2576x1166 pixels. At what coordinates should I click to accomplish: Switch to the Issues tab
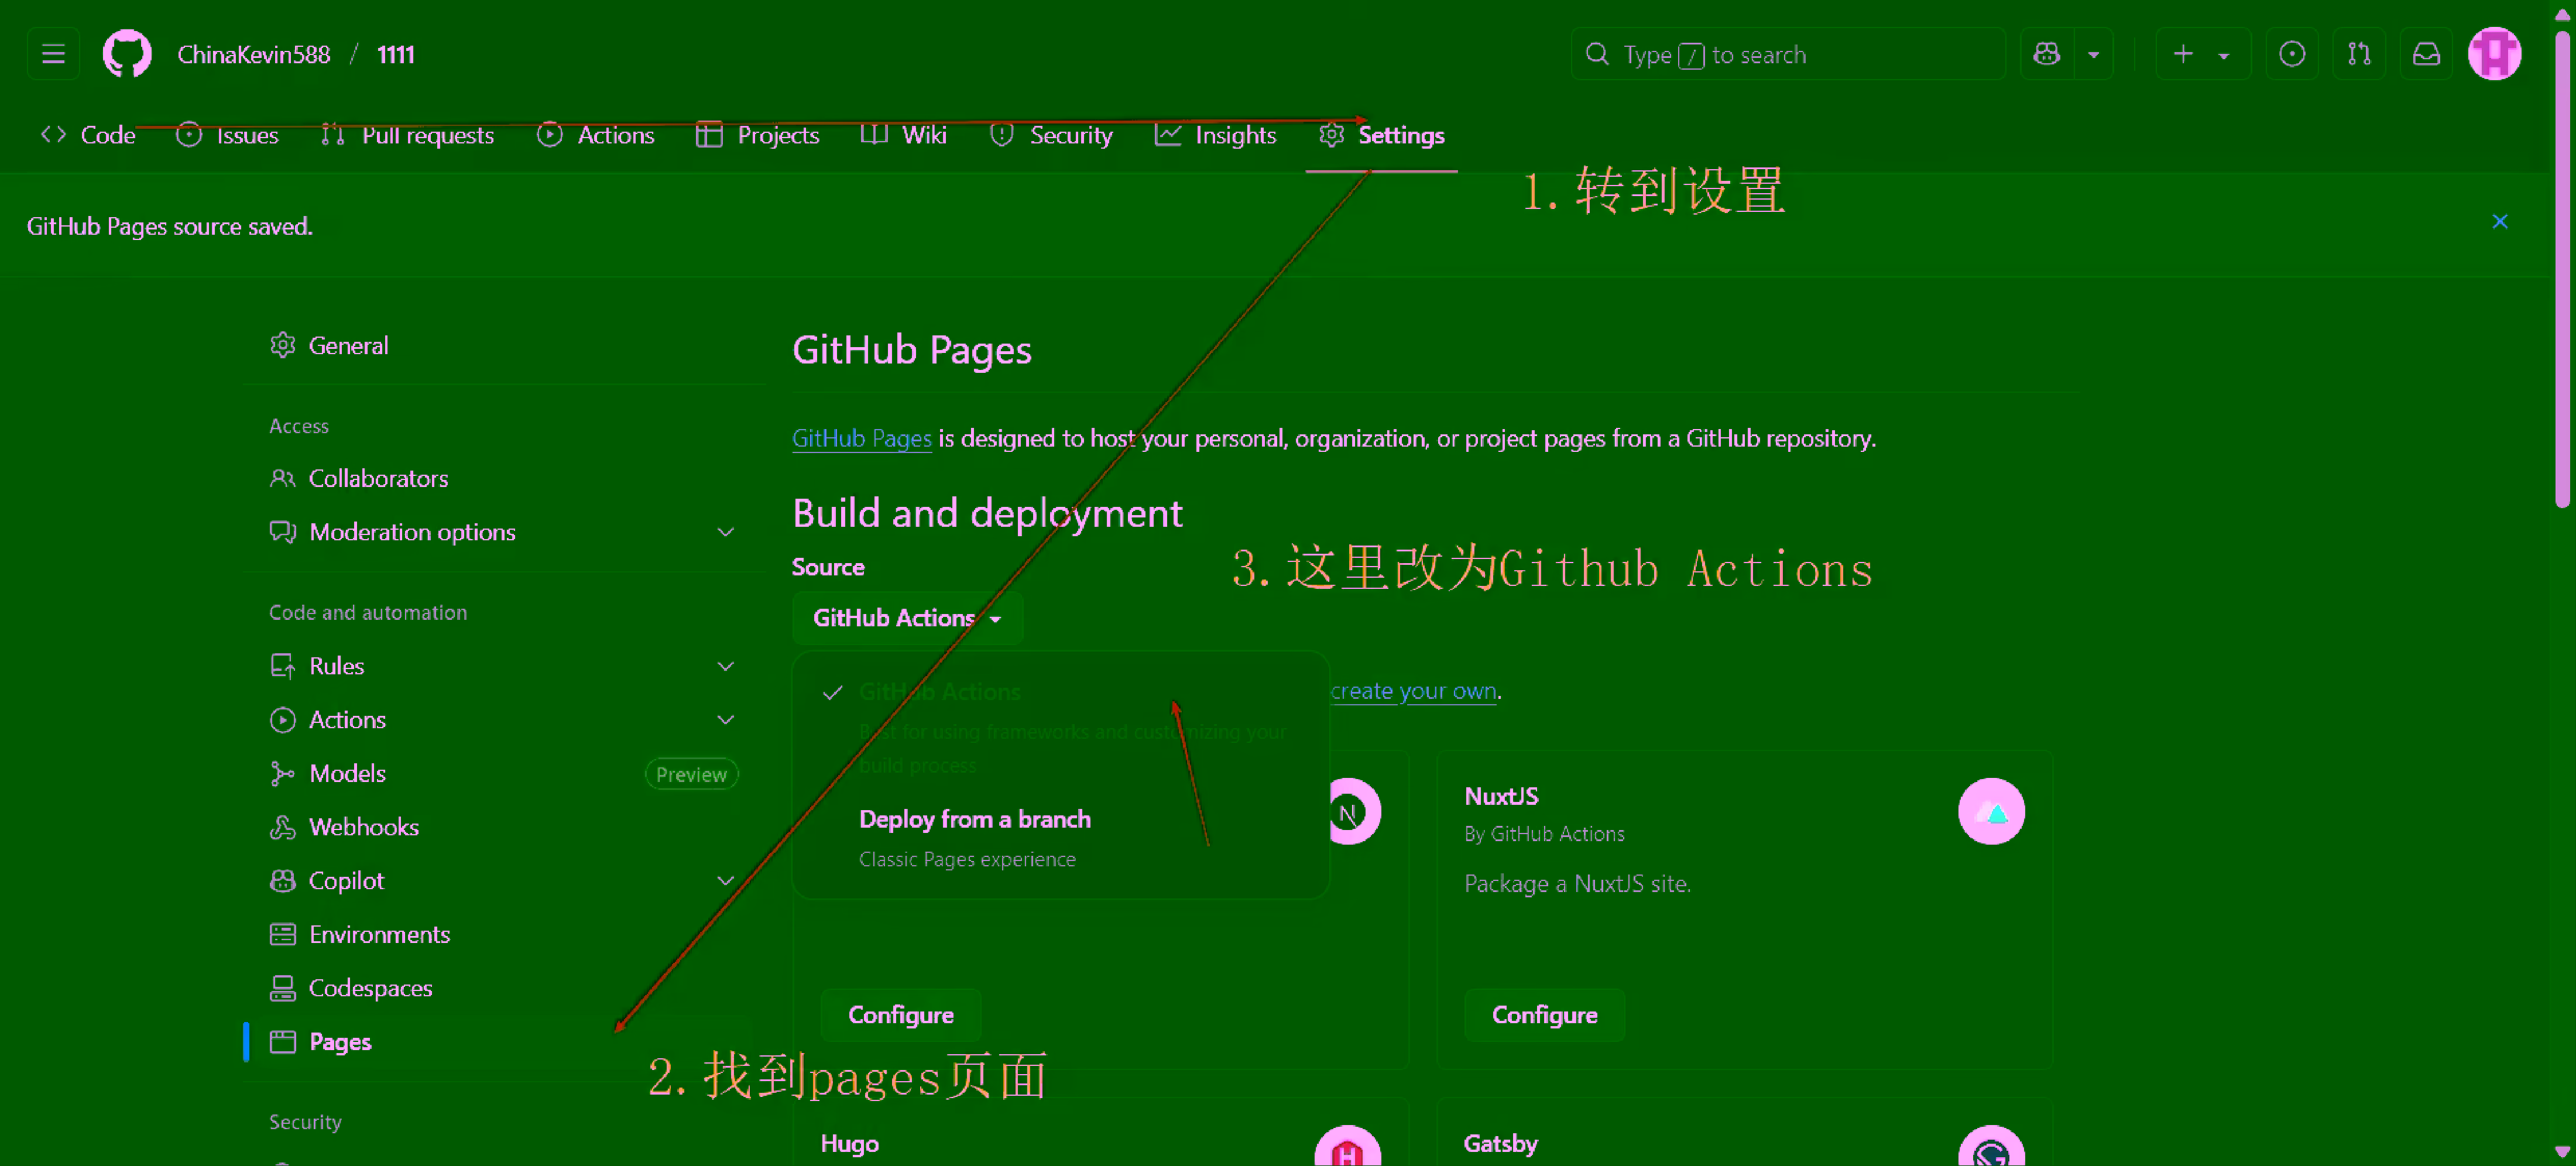[227, 135]
